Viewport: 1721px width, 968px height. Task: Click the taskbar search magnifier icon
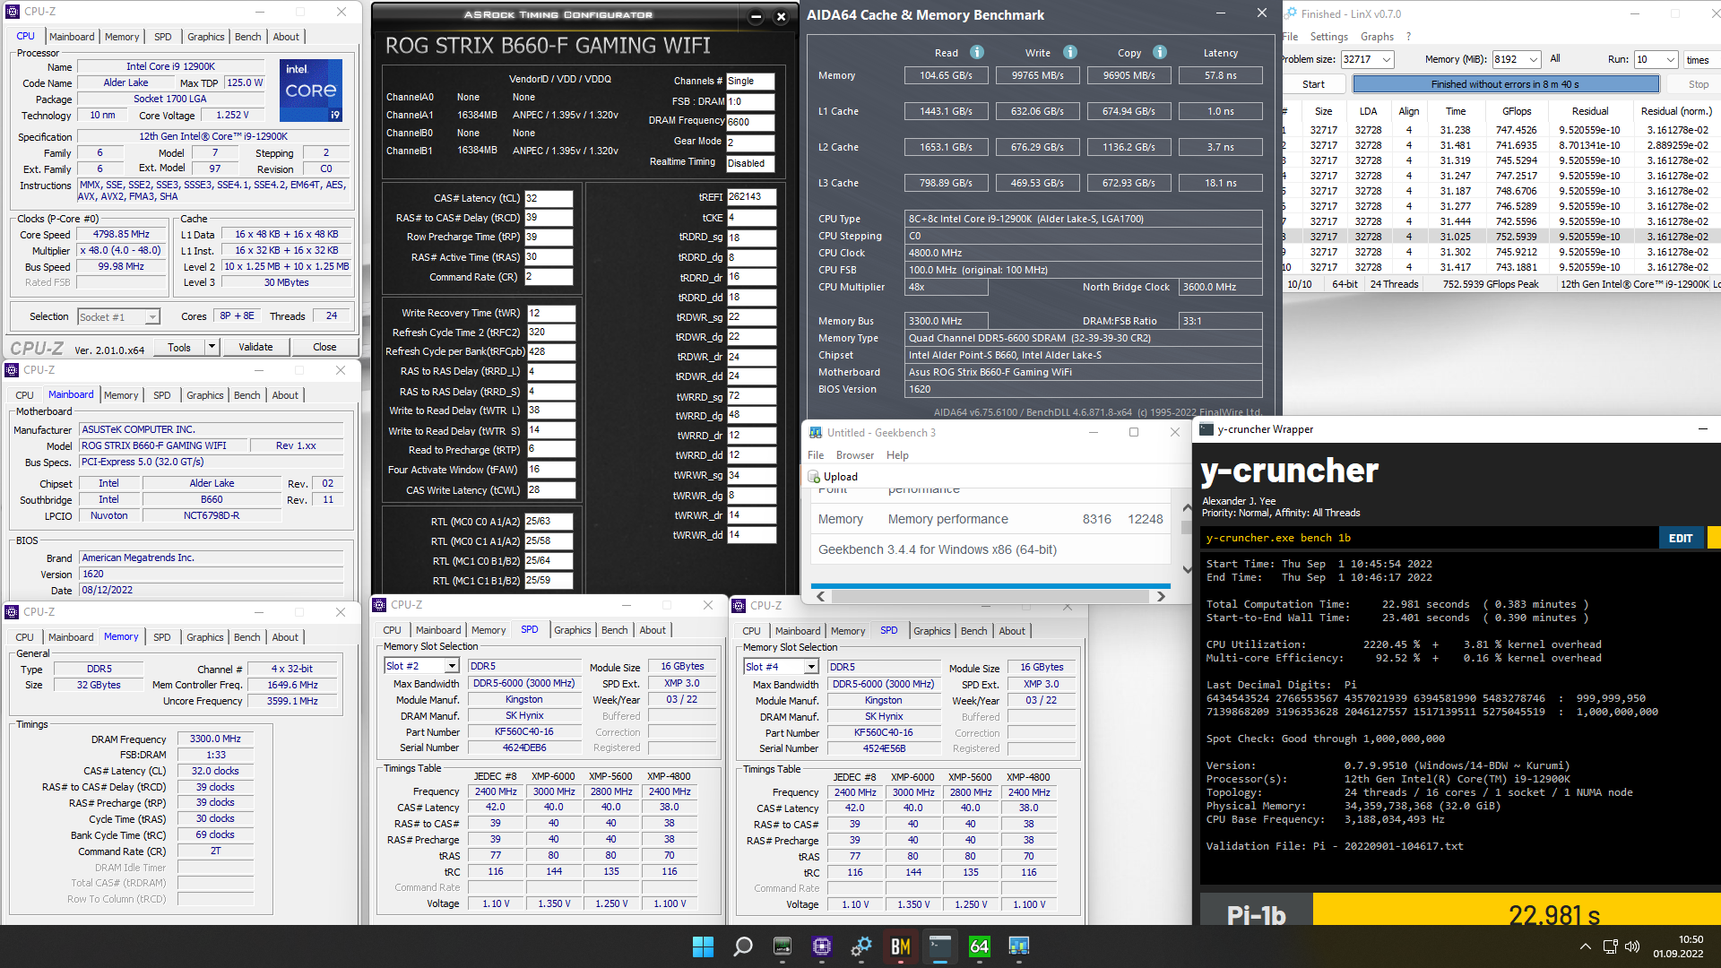(743, 946)
